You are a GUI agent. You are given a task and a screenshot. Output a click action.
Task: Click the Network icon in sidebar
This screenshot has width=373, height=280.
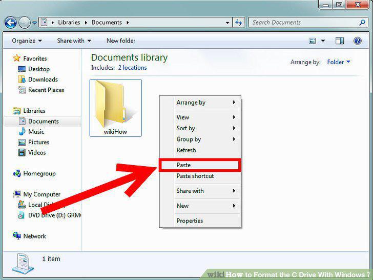17,236
